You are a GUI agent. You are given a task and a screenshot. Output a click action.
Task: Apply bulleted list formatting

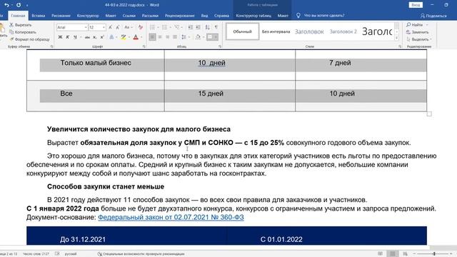(x=152, y=27)
